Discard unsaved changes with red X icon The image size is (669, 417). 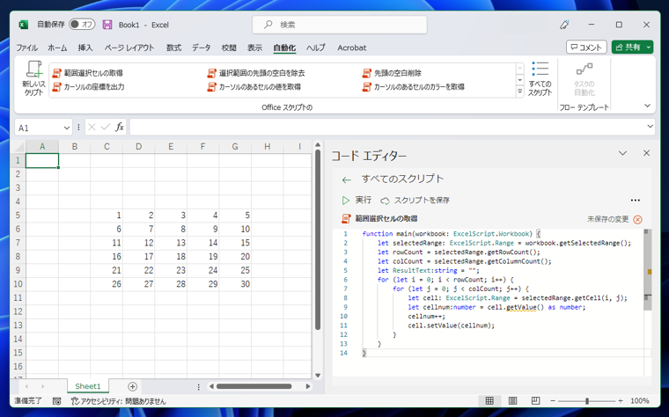(x=637, y=219)
